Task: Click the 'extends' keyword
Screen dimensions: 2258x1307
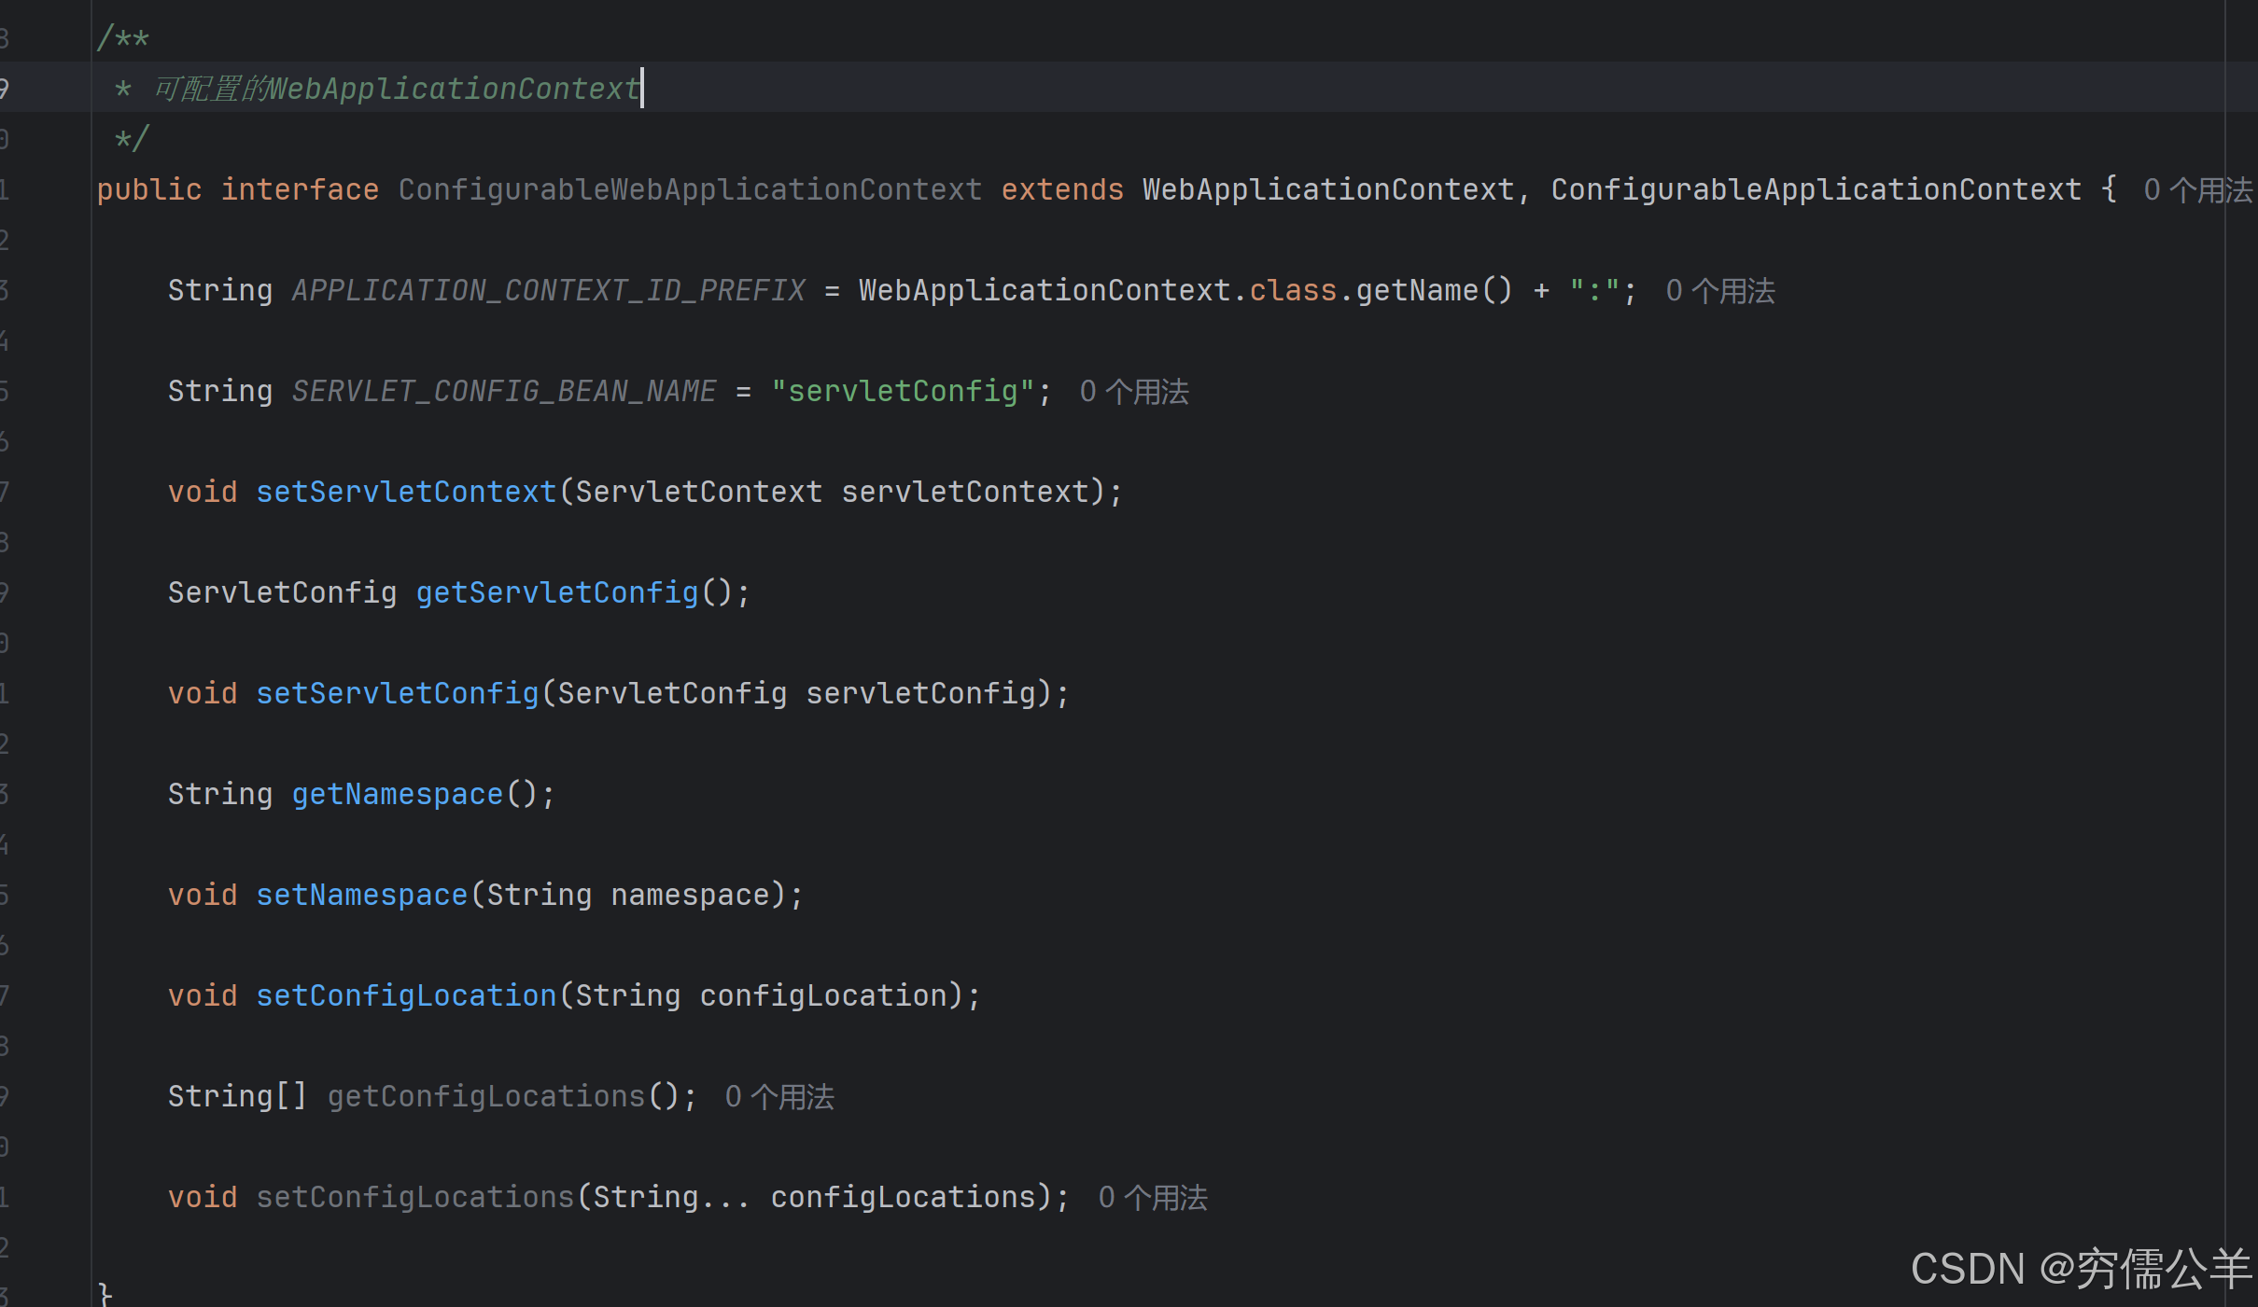Action: (1062, 190)
